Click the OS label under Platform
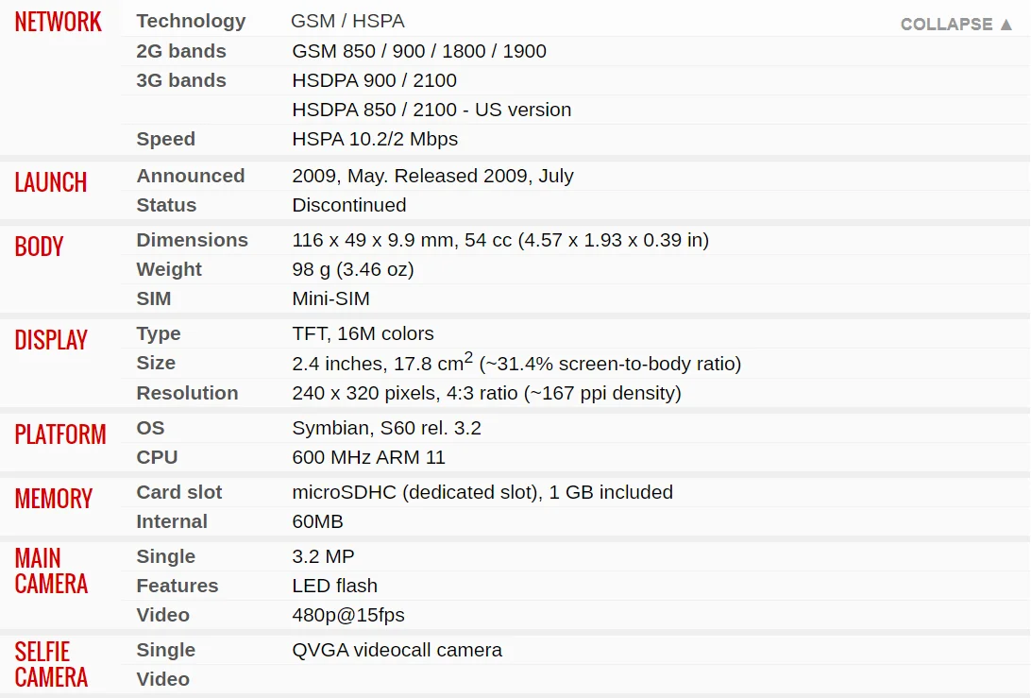This screenshot has height=698, width=1031. click(150, 428)
